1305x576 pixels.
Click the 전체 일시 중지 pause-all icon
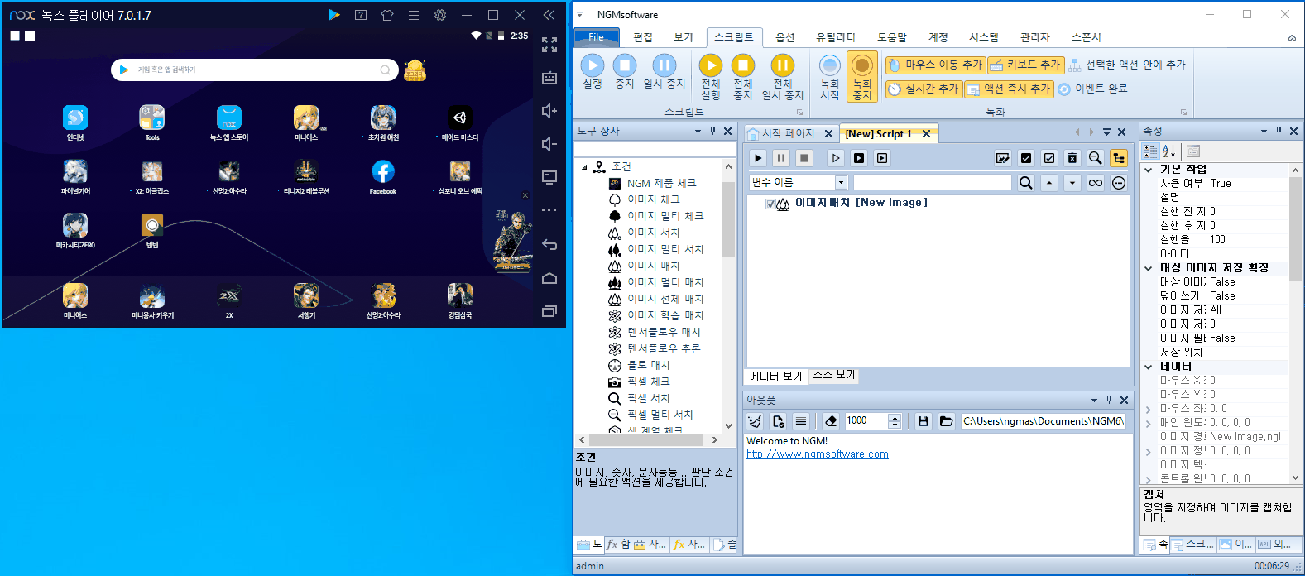(783, 65)
